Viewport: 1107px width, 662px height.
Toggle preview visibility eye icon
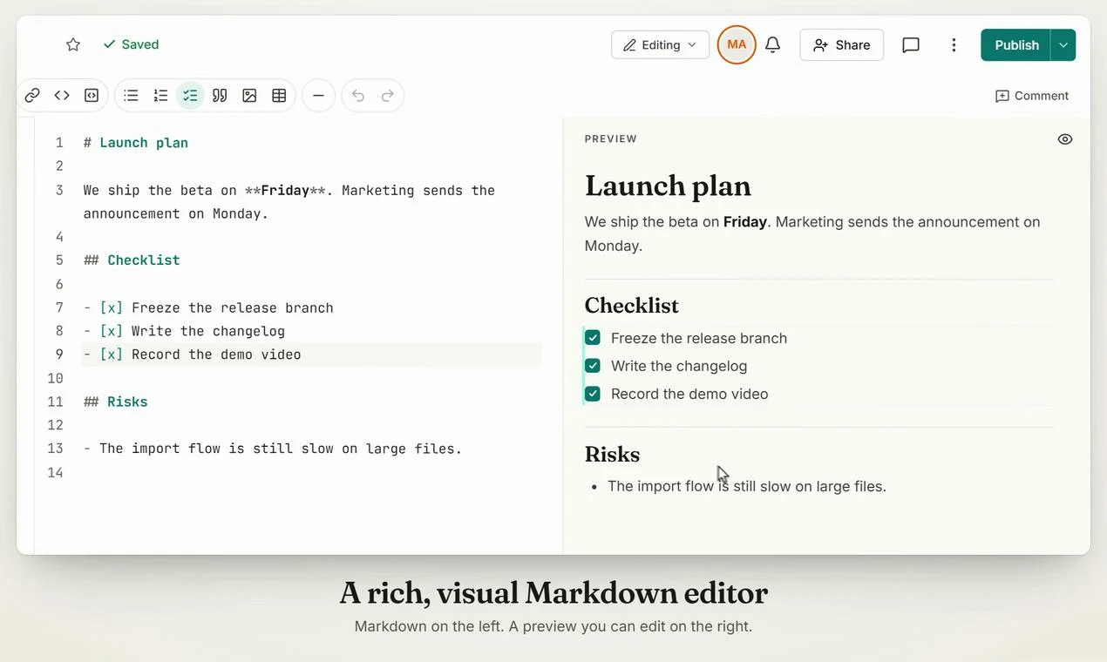(1065, 139)
